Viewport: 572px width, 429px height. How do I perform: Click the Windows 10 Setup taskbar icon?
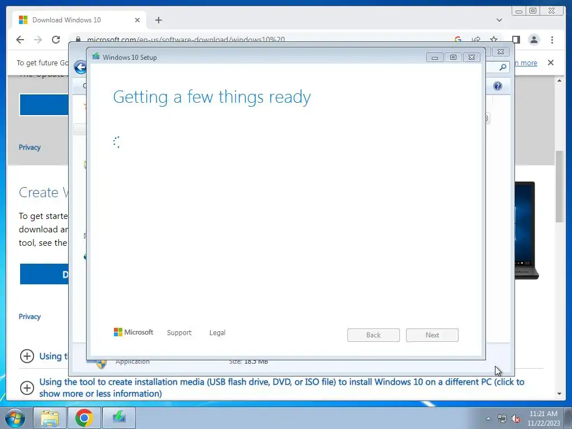(119, 418)
